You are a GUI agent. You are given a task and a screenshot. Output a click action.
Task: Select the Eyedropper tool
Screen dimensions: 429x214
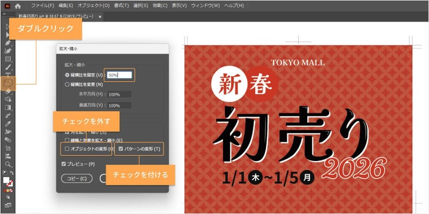coord(8,124)
